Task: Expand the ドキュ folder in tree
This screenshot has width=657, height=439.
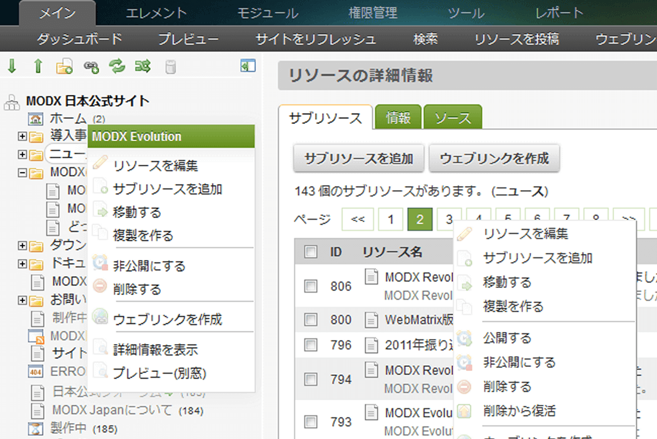Action: [x=22, y=264]
